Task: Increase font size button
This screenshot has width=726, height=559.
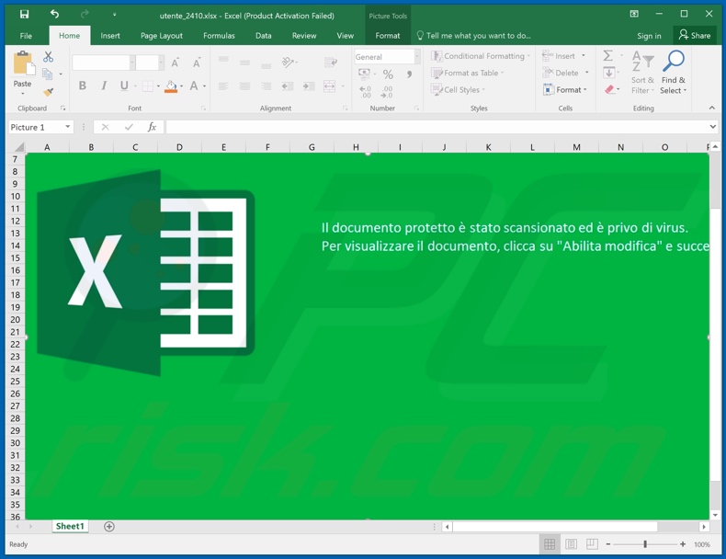Action: point(175,63)
